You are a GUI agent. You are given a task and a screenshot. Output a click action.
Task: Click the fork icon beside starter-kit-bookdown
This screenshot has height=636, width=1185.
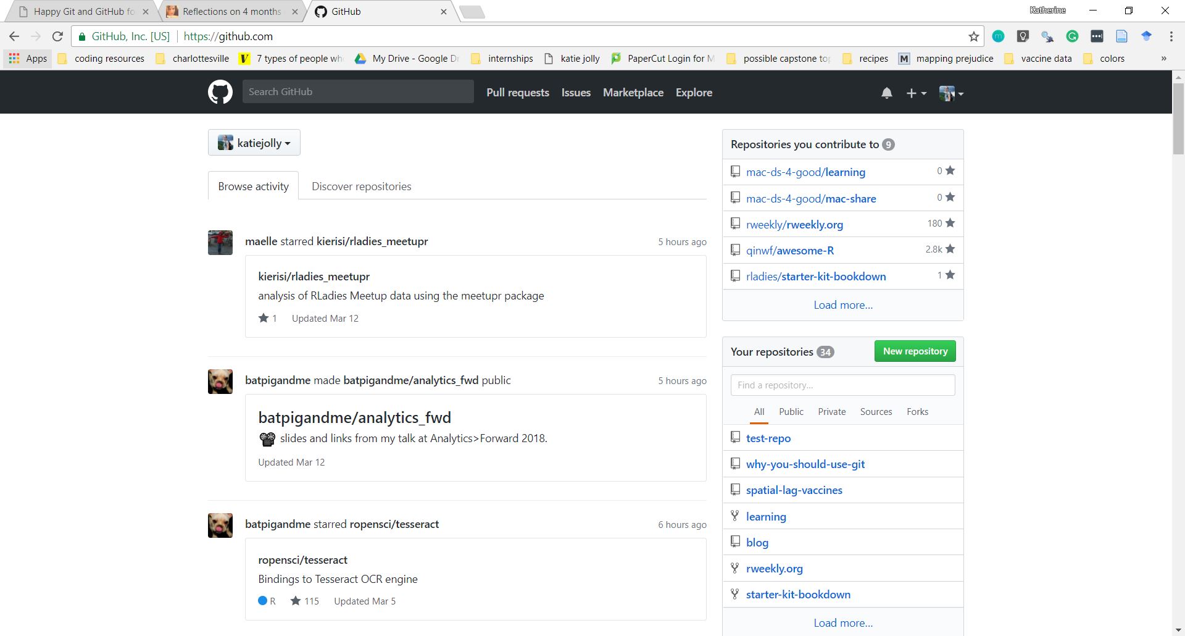pos(734,593)
